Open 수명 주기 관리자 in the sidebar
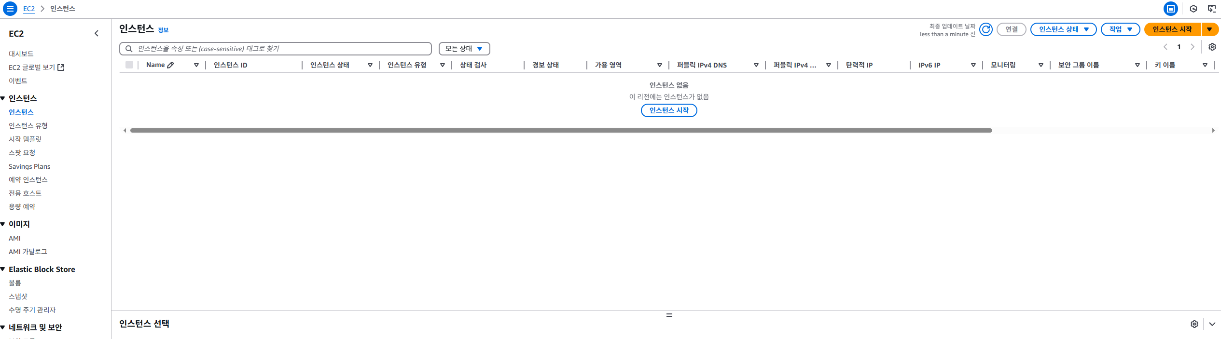The height and width of the screenshot is (339, 1221). (x=32, y=310)
